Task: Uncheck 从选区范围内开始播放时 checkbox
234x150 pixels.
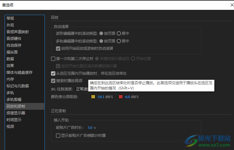Action: pos(53,73)
